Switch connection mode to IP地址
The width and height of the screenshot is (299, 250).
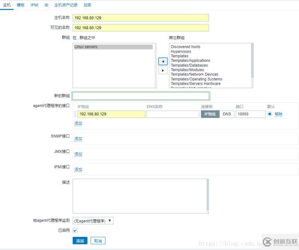coord(210,114)
